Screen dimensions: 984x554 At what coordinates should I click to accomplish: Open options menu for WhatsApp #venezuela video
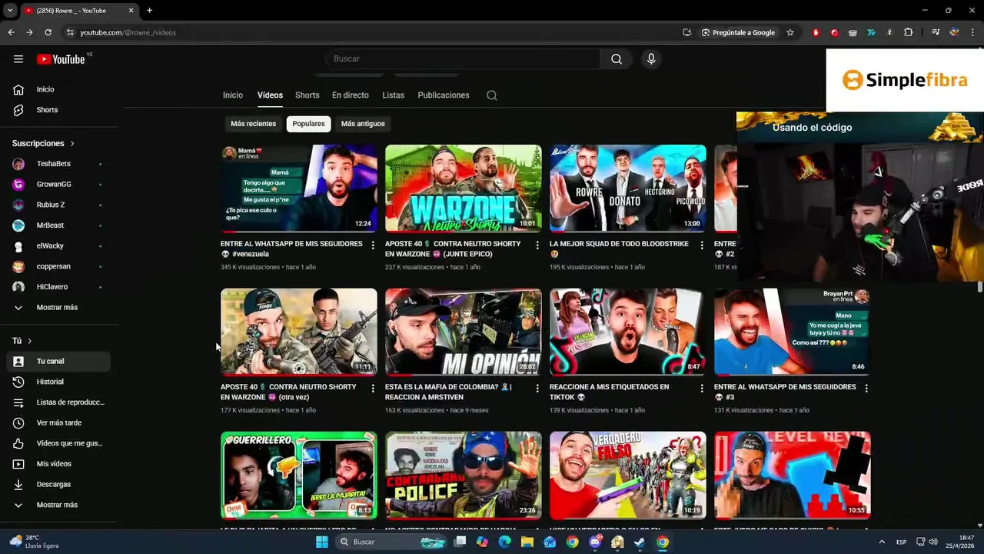[x=373, y=245]
